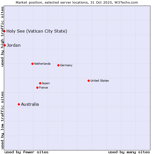Click the Japan text label
The height and width of the screenshot is (154, 154).
46,83
